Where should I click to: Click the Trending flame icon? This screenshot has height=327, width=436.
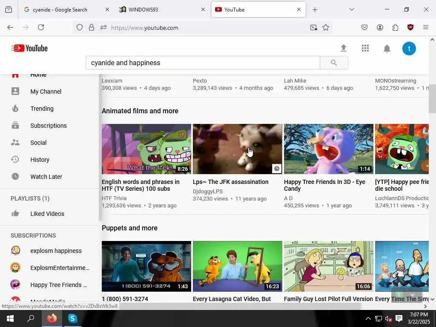point(15,108)
